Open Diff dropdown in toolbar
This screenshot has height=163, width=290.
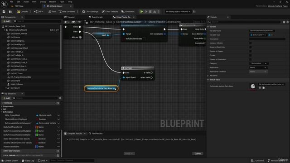coord(39,12)
